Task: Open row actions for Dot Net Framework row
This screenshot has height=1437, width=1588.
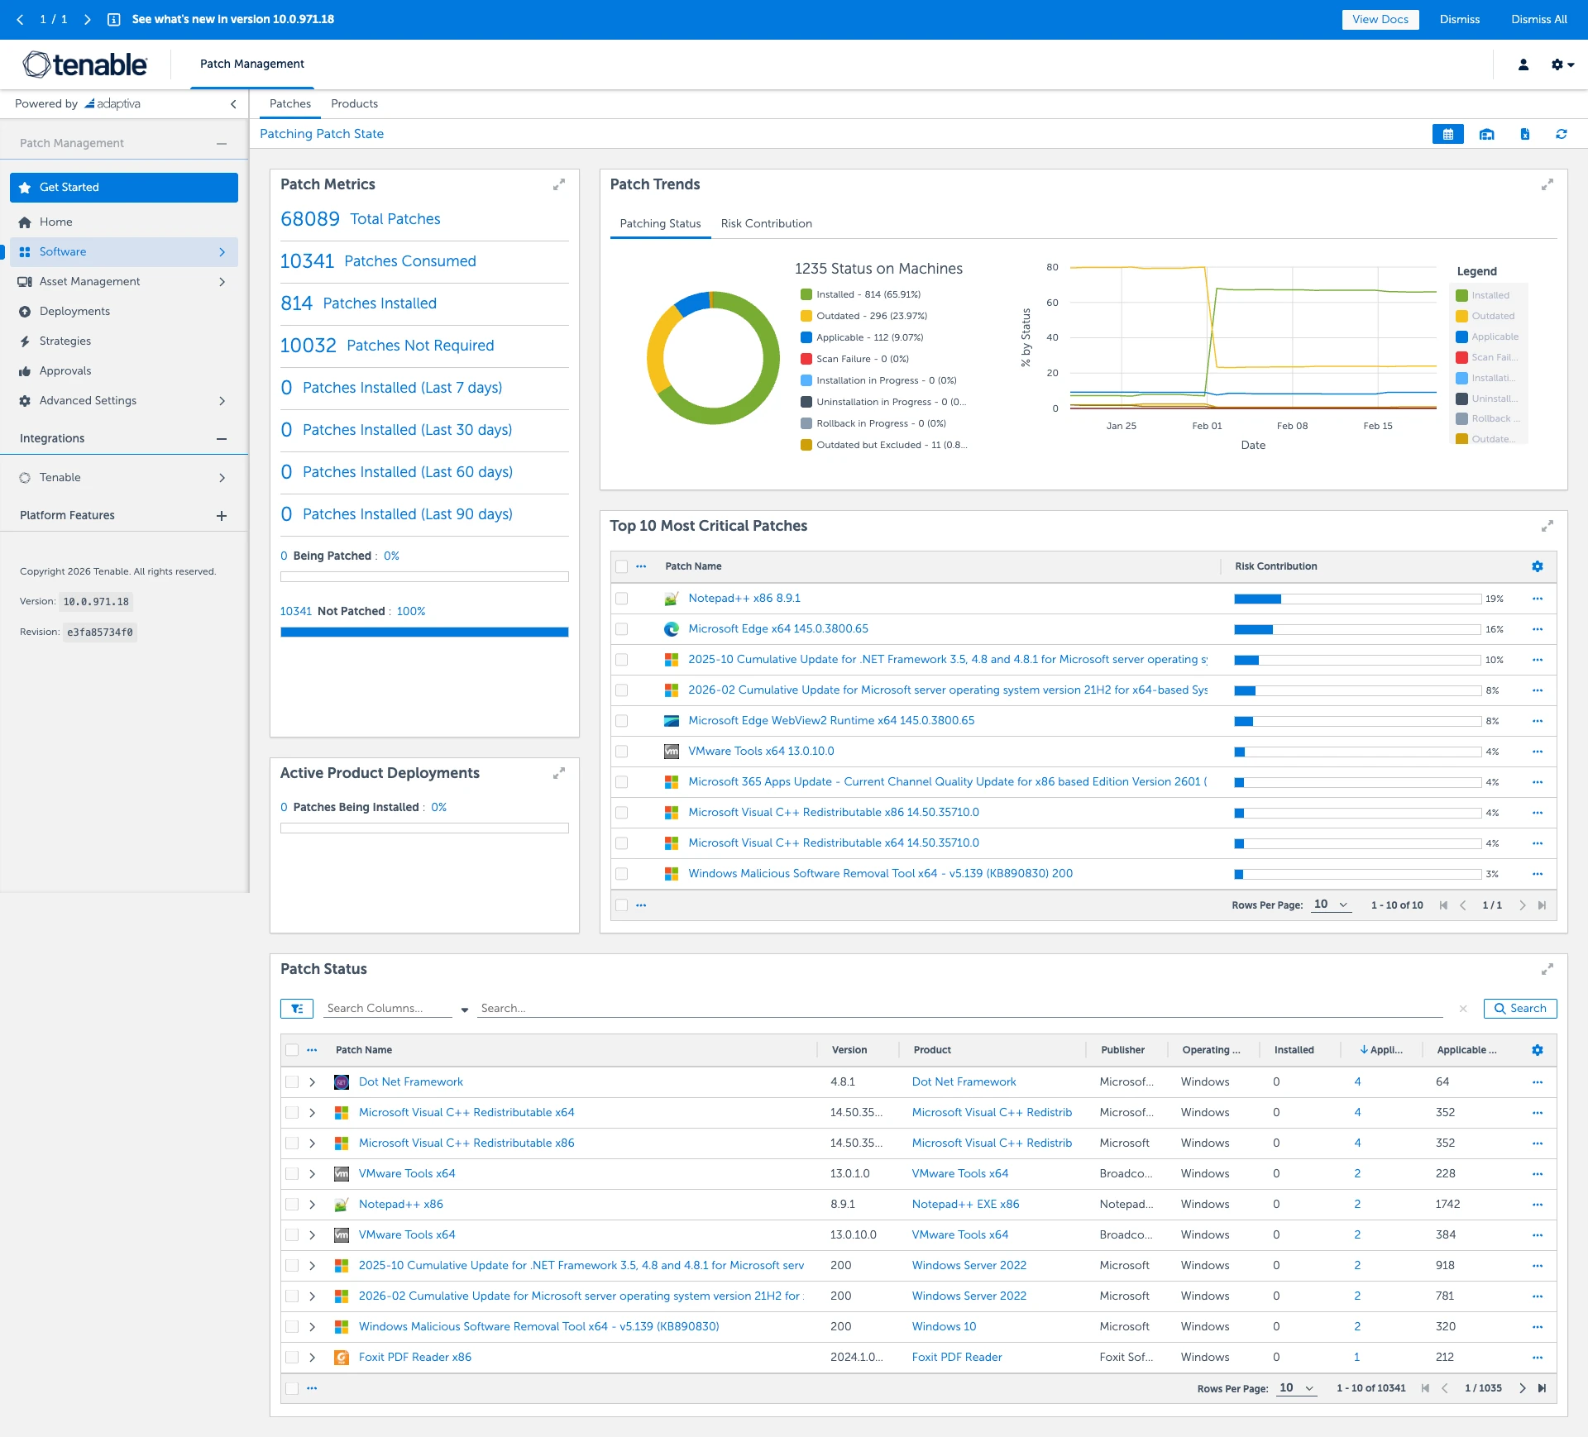Action: pos(1537,1082)
